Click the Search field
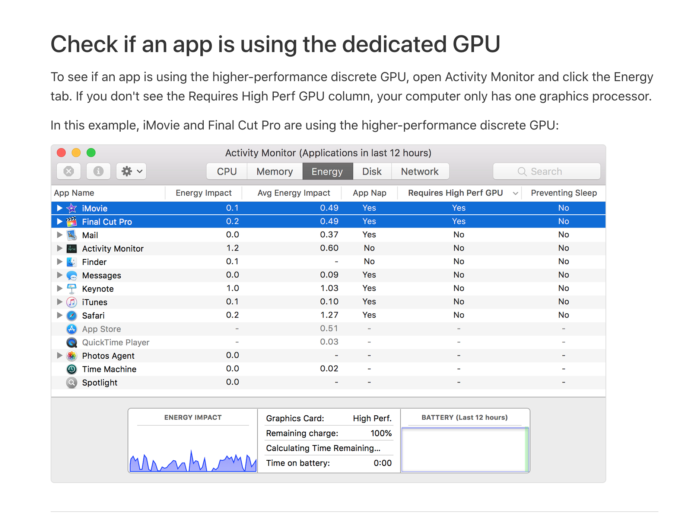The image size is (677, 518). [x=546, y=172]
